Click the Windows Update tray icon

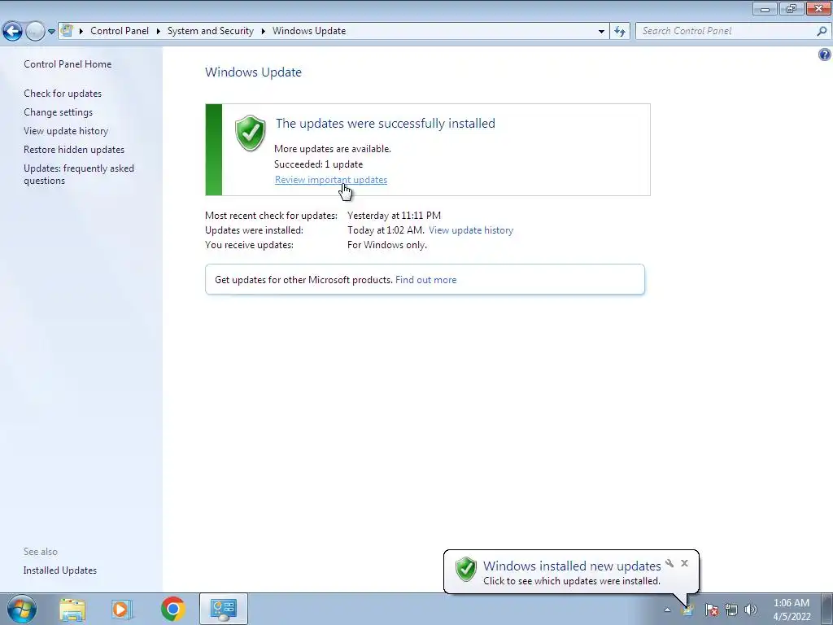tap(688, 610)
